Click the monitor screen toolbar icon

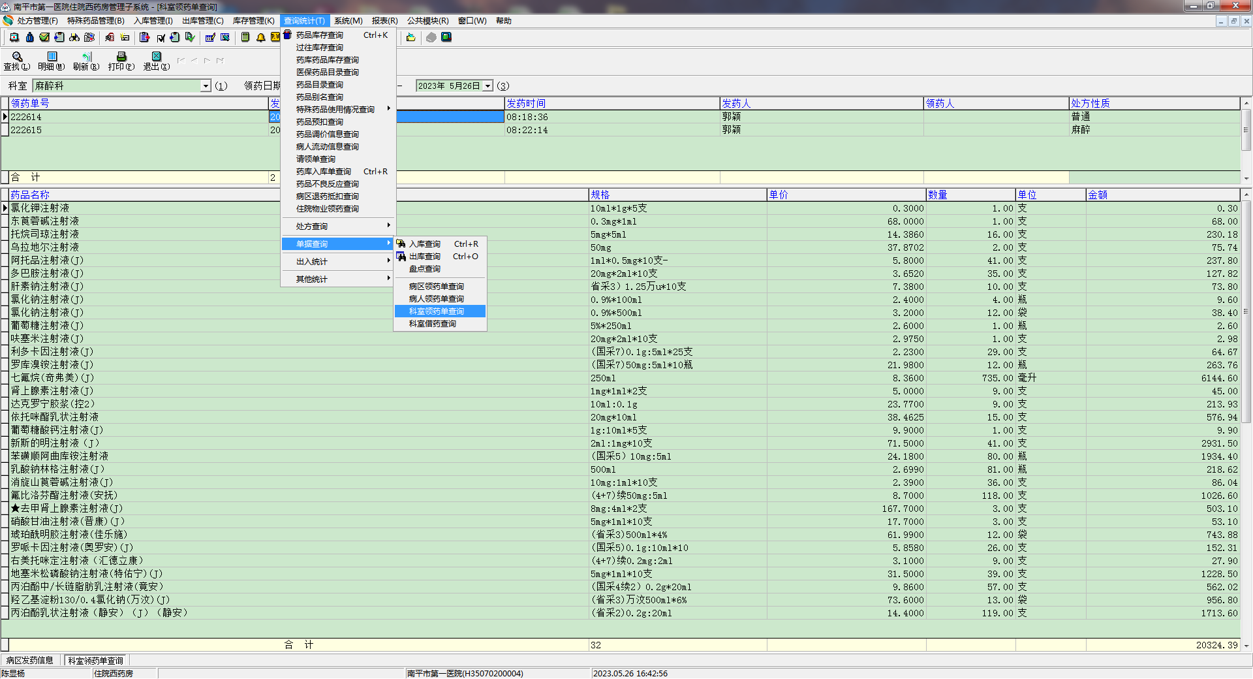click(x=446, y=37)
